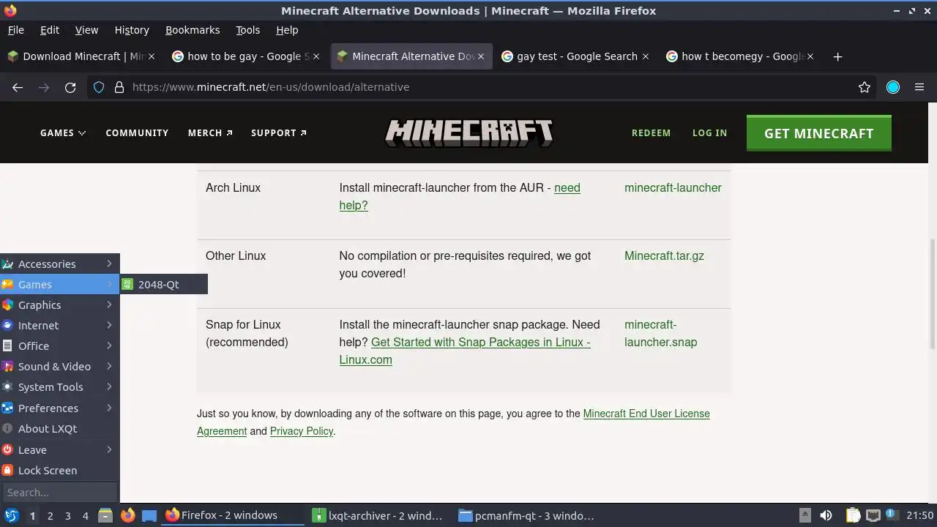The image size is (937, 527).
Task: Open Get Started with Snap Packages link
Action: pos(464,351)
